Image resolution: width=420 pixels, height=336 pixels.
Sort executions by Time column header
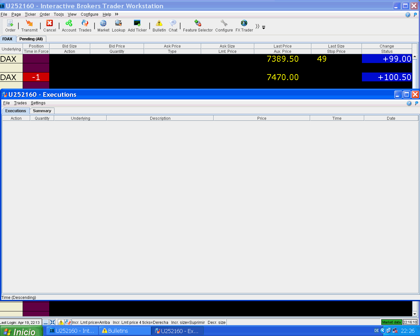(337, 118)
